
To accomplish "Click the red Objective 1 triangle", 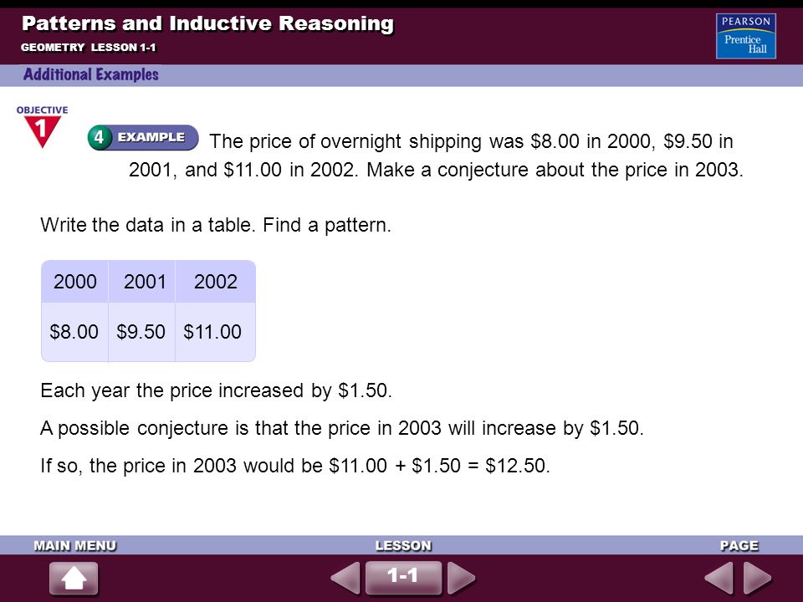I will 42,131.
